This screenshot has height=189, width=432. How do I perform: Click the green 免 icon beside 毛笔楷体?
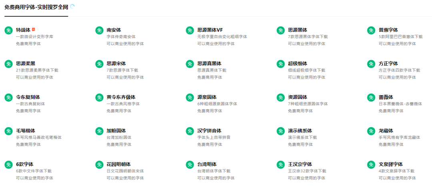[8, 131]
